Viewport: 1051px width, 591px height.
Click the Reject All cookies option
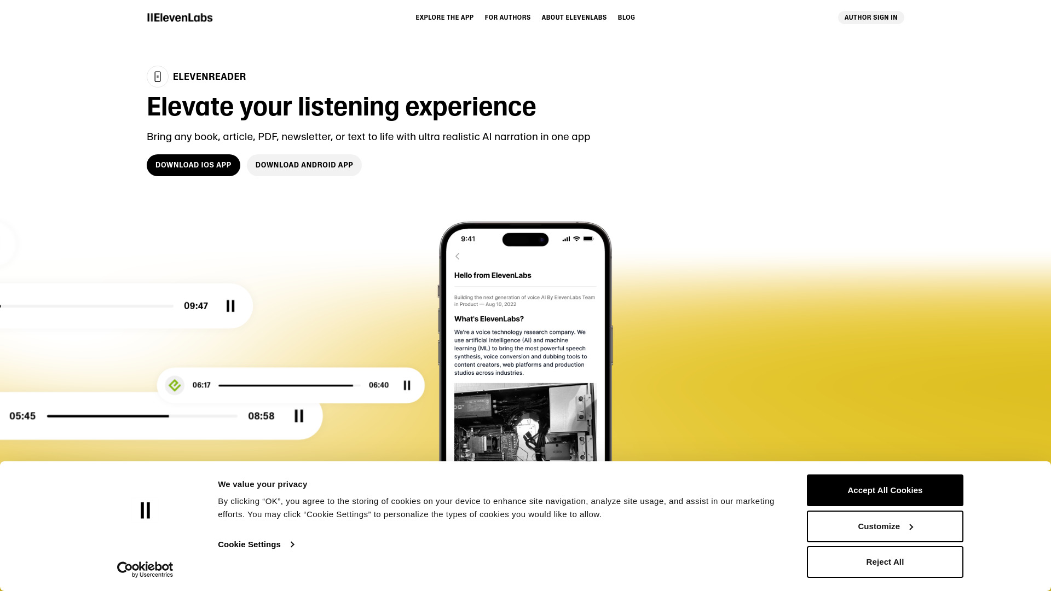(x=885, y=561)
